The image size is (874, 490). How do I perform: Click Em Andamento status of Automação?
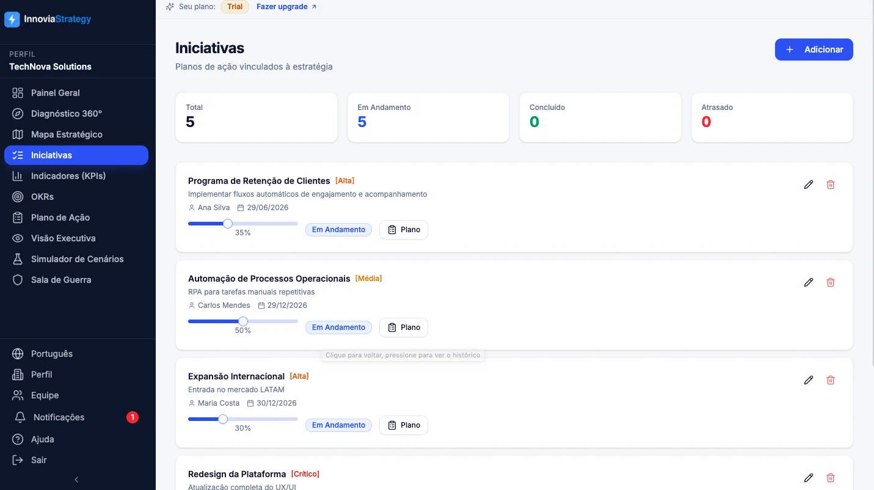pyautogui.click(x=338, y=327)
